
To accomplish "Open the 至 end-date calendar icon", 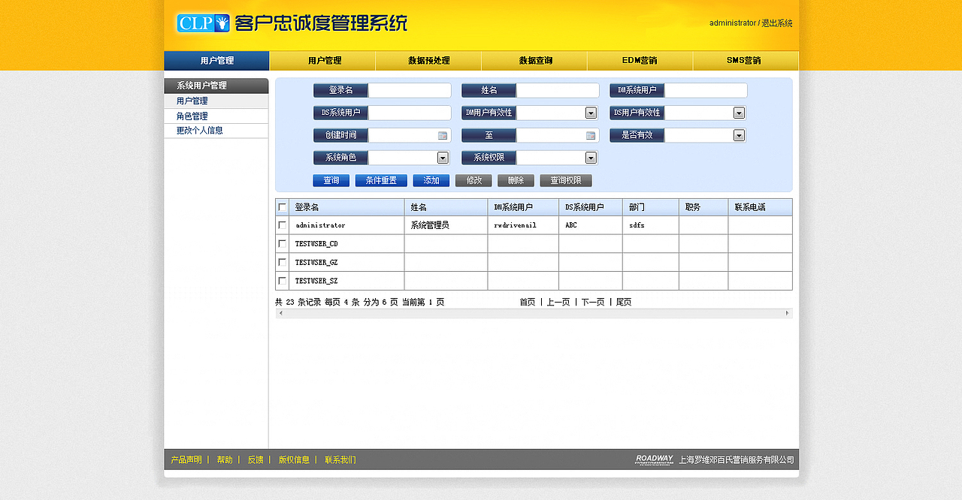I will [591, 136].
